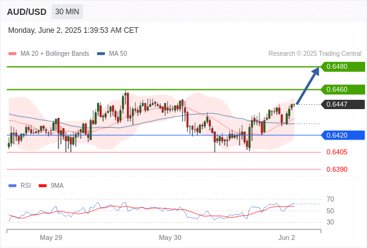
Task: Click the 30 MIN timeframe badge
Action: pos(67,12)
